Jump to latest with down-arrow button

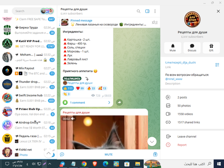(152, 142)
